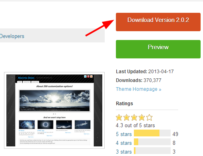Open the Theme Homepage link

pos(139,89)
